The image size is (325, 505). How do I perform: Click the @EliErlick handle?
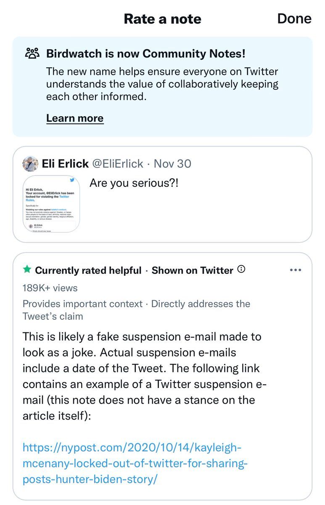[118, 164]
